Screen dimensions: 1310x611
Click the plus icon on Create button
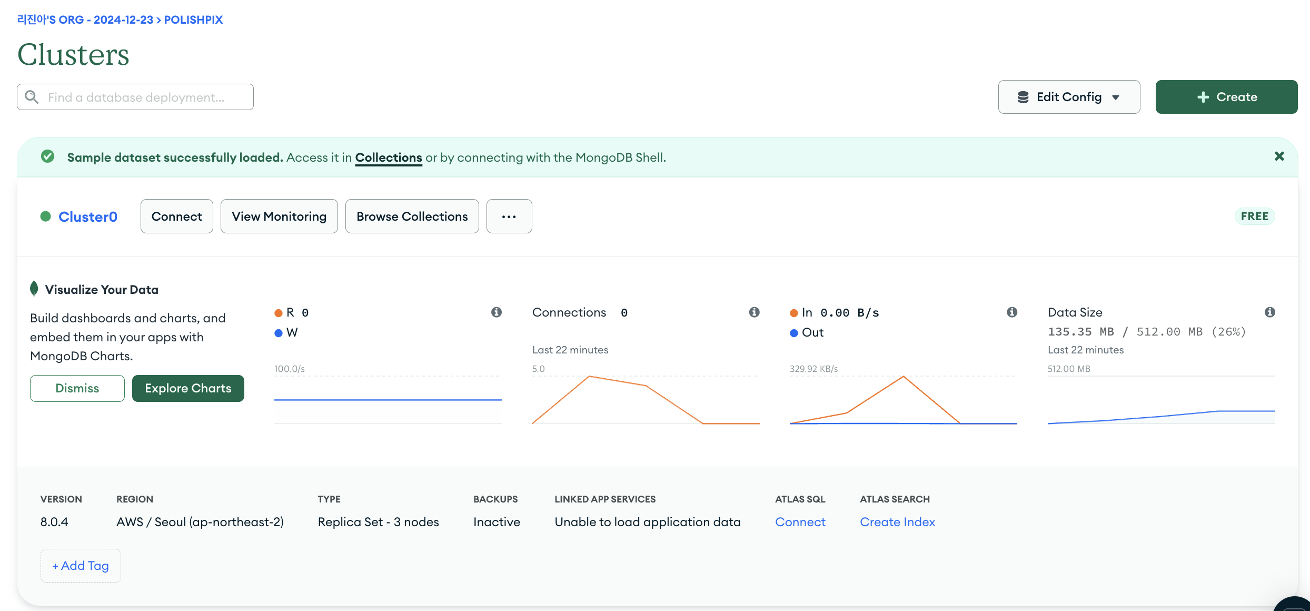coord(1203,97)
